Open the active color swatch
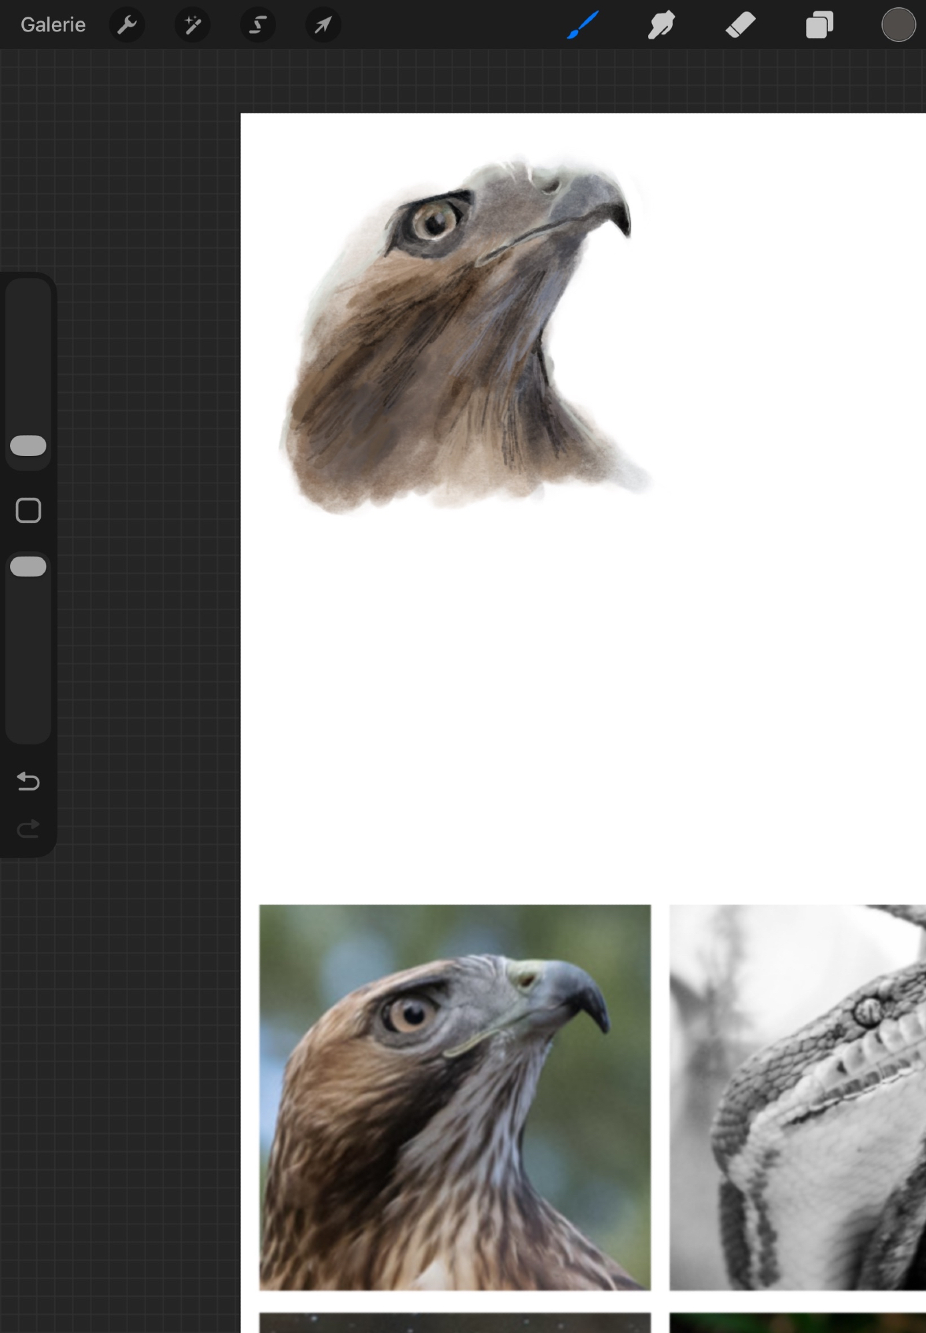Screen dimensions: 926x1333 898,25
